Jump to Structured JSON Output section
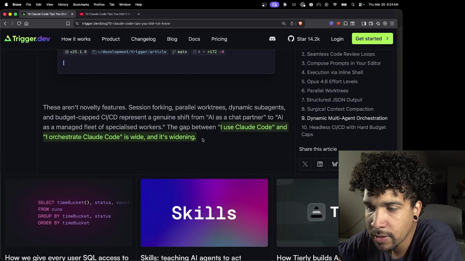Viewport: 465px width, 261px height. [x=332, y=100]
